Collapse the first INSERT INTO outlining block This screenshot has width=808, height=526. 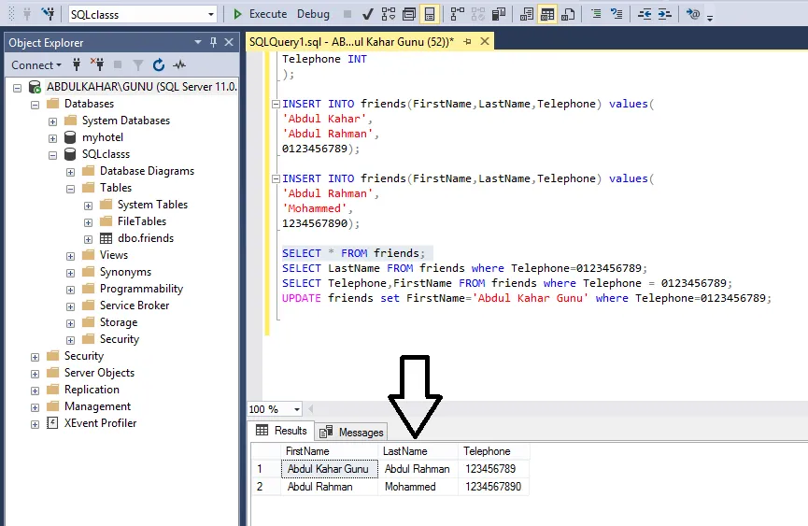276,104
